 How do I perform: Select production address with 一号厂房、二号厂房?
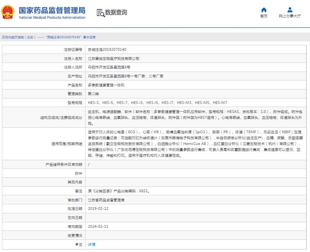click(x=126, y=76)
